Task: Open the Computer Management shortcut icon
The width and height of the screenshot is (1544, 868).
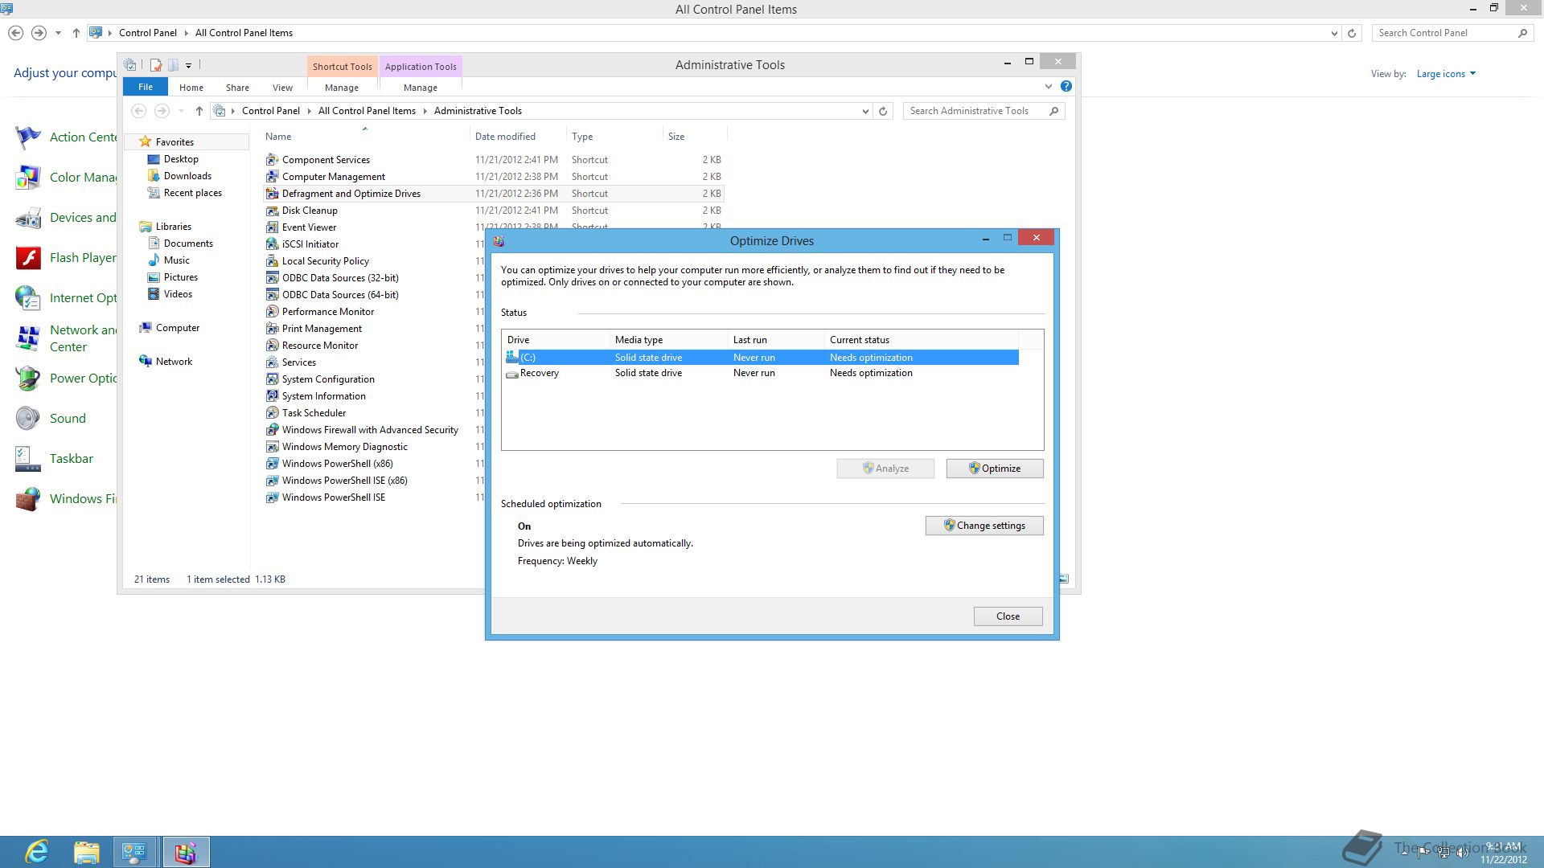Action: tap(273, 177)
